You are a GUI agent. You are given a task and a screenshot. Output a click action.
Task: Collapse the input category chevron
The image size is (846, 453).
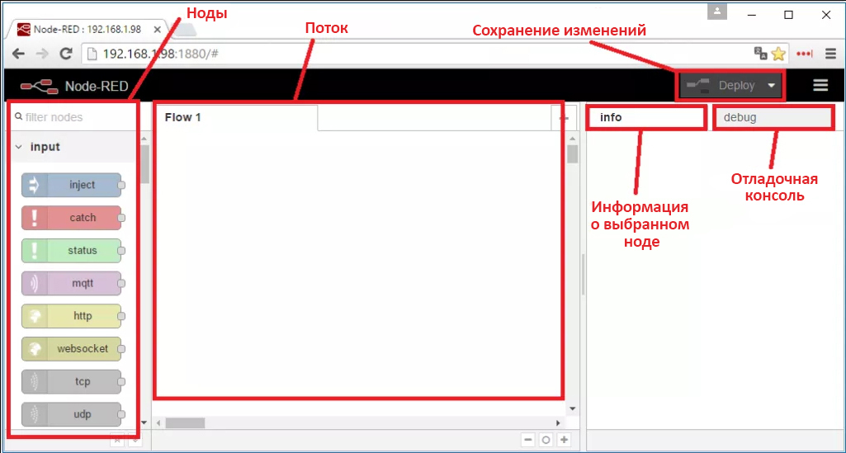click(18, 147)
